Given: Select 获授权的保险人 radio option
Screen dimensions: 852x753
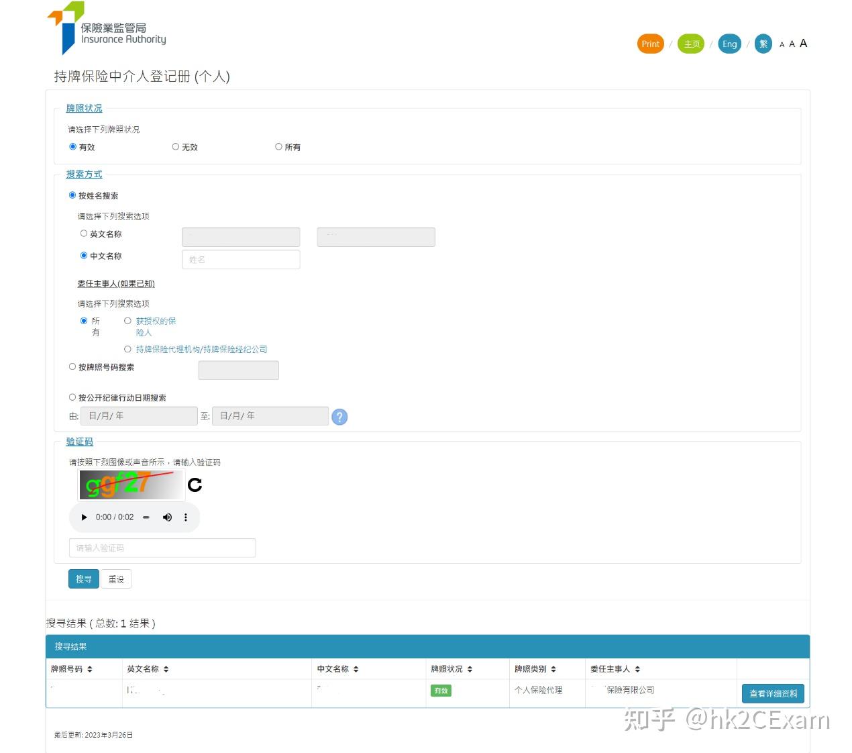Looking at the screenshot, I should (x=127, y=321).
